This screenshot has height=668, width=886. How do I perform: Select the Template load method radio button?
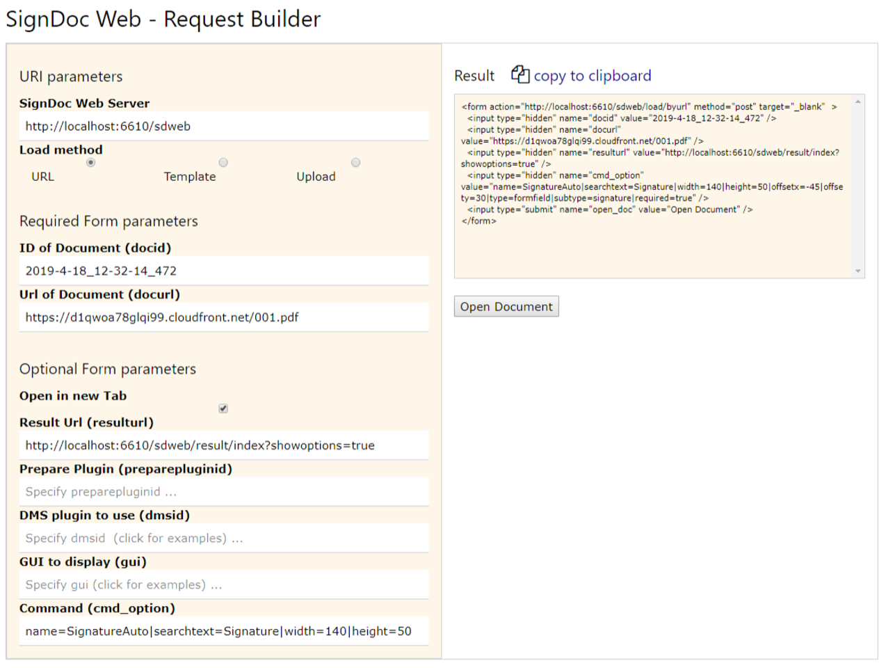click(223, 163)
